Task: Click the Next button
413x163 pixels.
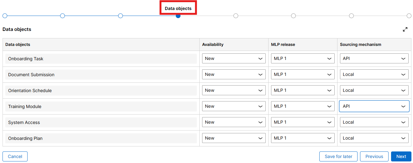Action: (401, 156)
